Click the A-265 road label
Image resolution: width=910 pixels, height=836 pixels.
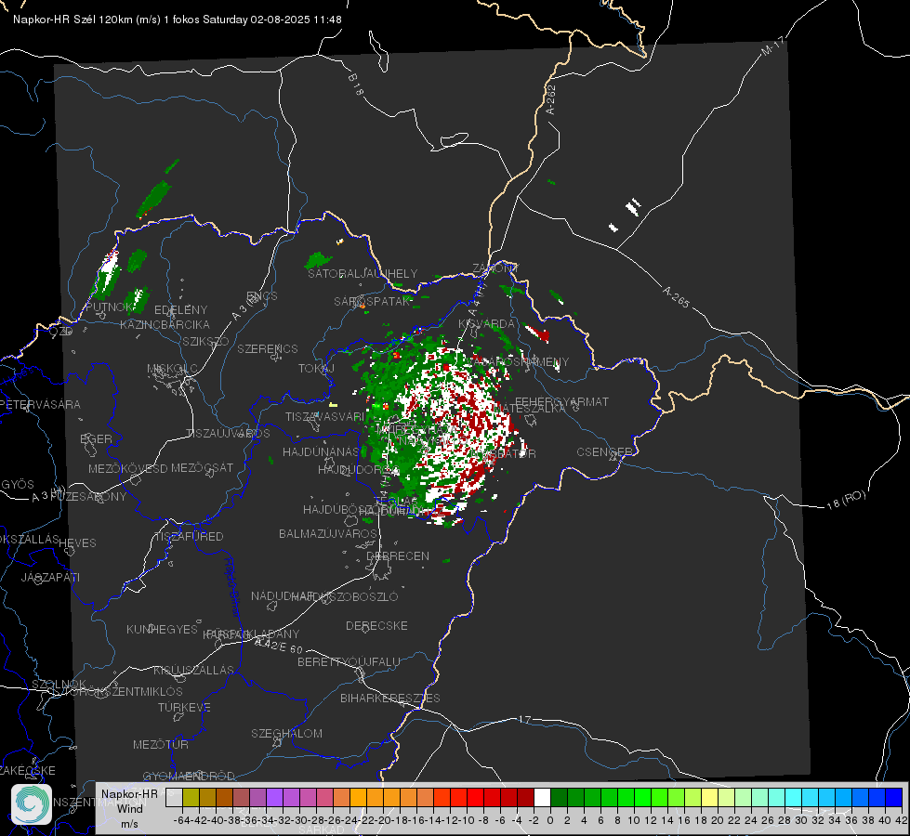pos(676,296)
